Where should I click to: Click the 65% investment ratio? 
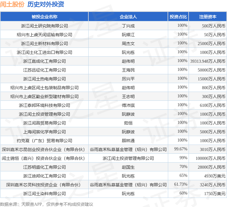(x=183, y=175)
